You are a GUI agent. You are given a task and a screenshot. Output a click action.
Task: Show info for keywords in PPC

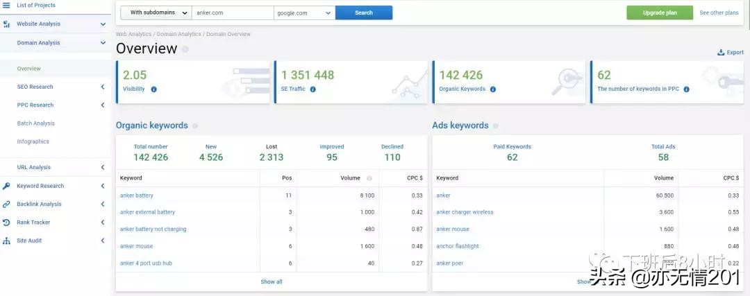click(x=686, y=89)
